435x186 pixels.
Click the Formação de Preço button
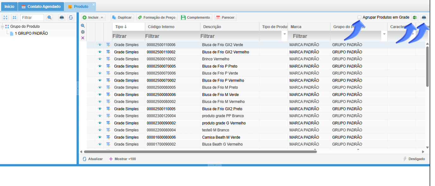pyautogui.click(x=157, y=17)
